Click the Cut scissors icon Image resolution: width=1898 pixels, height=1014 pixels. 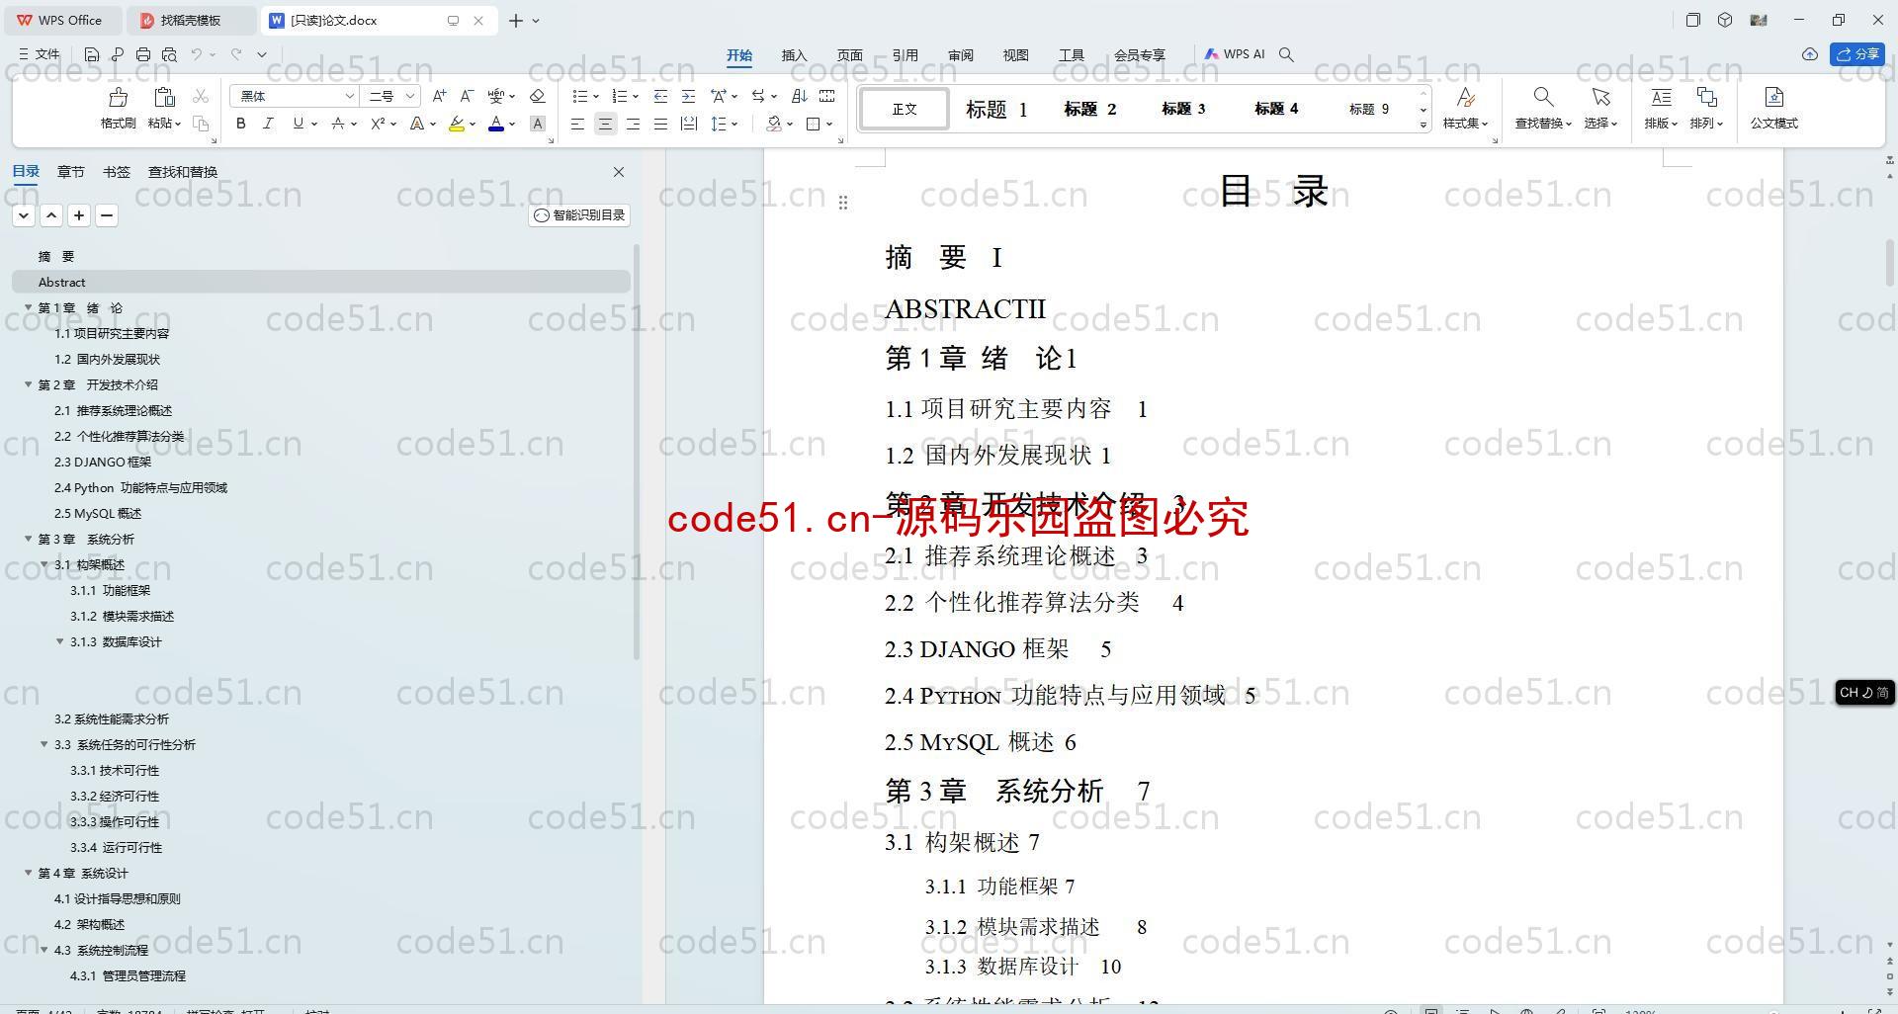pyautogui.click(x=201, y=96)
